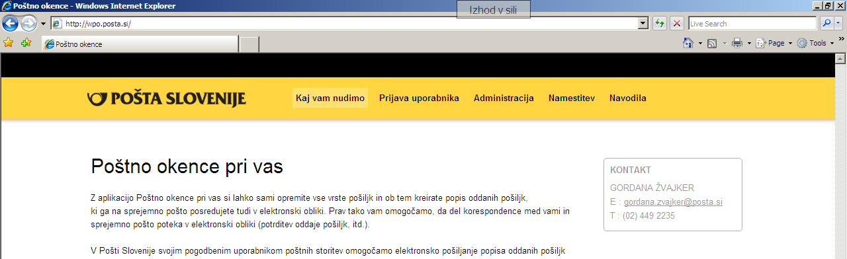Open search provider options dropdown
This screenshot has height=259, width=847.
click(x=838, y=23)
